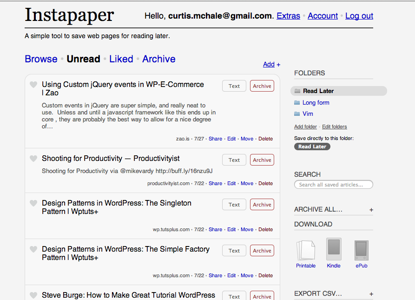Click the Edit folders link
Viewport: 415px width, 300px height.
[334, 127]
